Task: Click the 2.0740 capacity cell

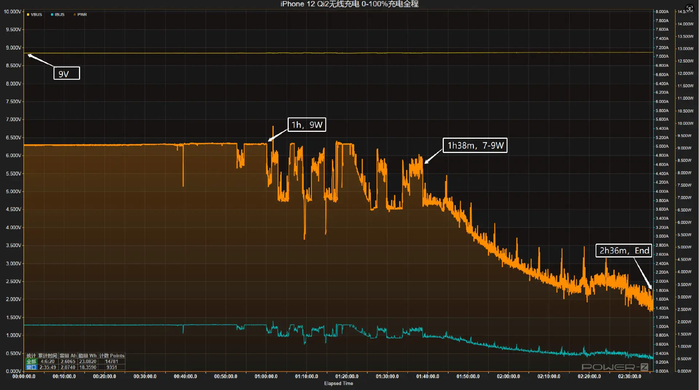Action: pos(68,367)
